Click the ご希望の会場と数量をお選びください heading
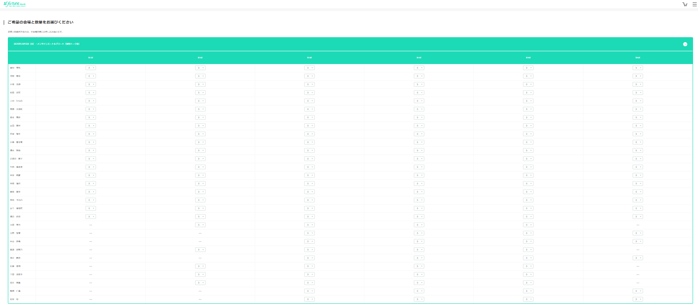This screenshot has width=698, height=305. (x=41, y=22)
